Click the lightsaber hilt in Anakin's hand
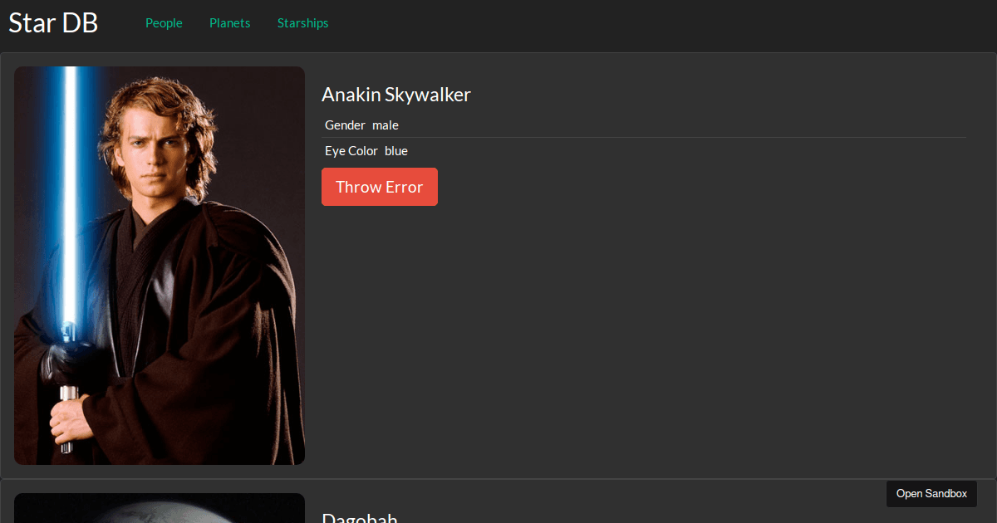997x523 pixels. [x=67, y=415]
